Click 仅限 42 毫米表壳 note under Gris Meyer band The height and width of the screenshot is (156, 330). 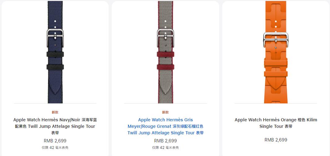click(x=165, y=148)
